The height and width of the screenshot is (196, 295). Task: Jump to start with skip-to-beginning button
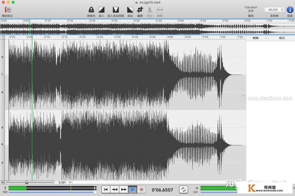point(106,190)
